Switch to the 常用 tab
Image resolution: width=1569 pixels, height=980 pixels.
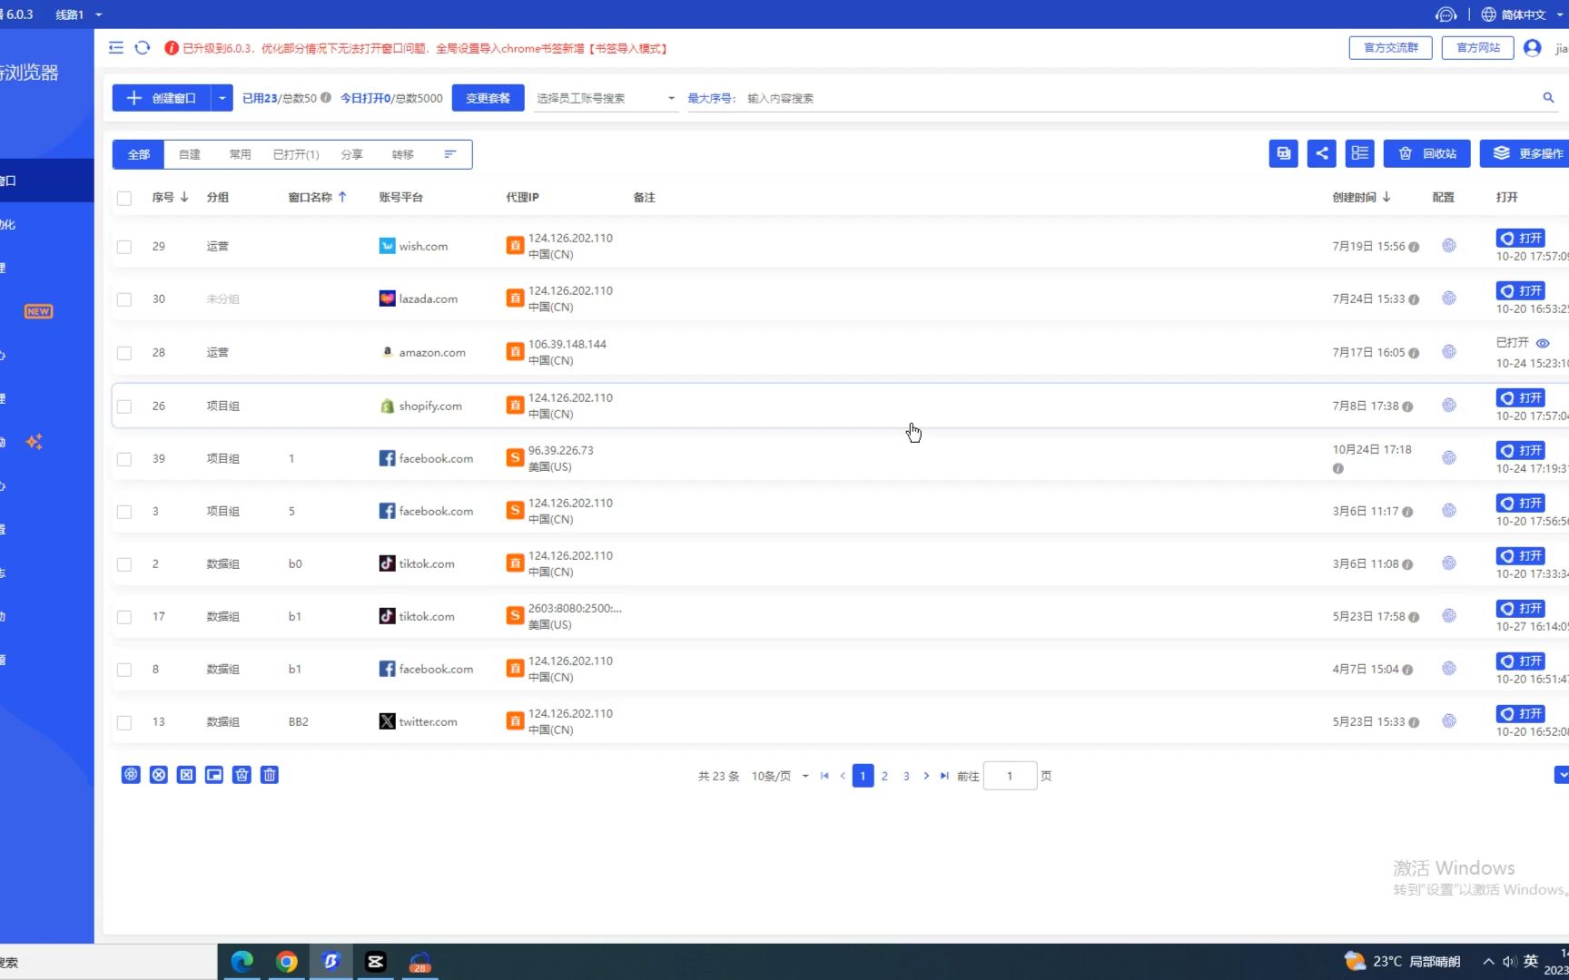240,154
